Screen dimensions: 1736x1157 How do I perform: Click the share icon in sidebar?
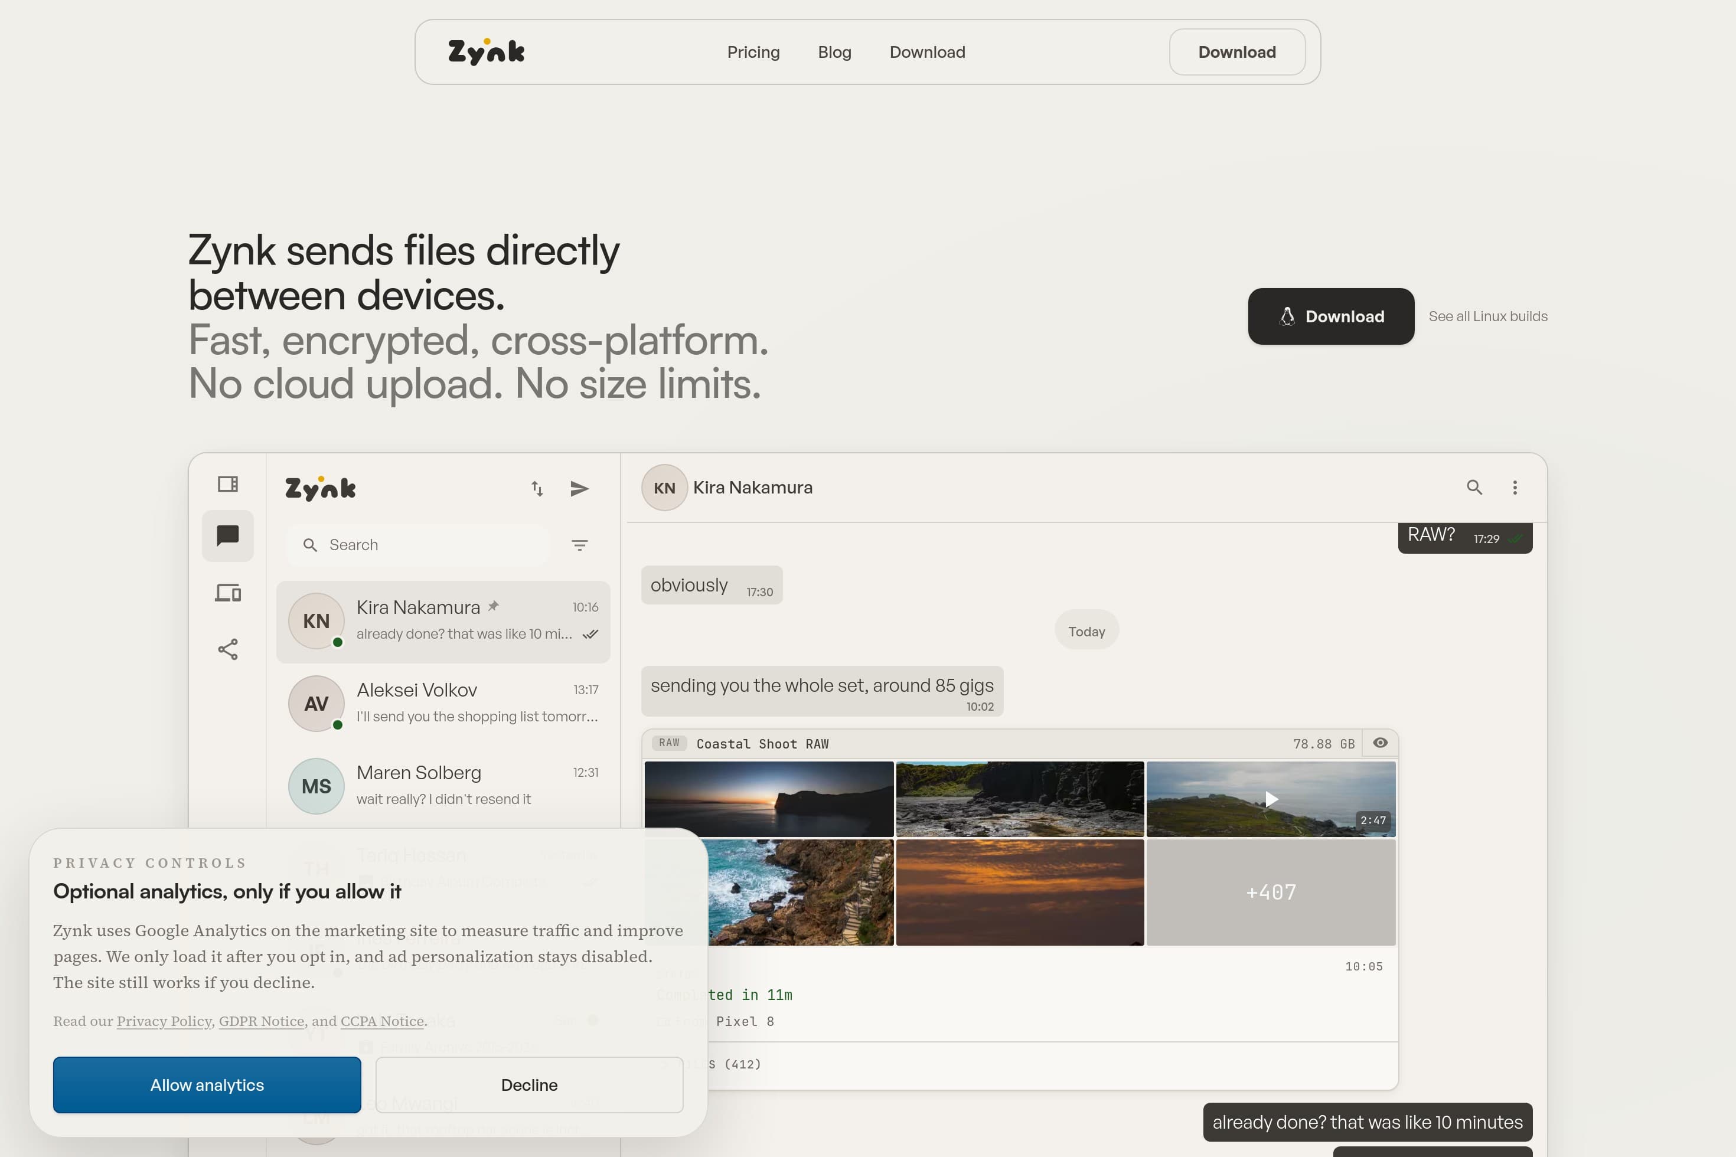point(227,649)
